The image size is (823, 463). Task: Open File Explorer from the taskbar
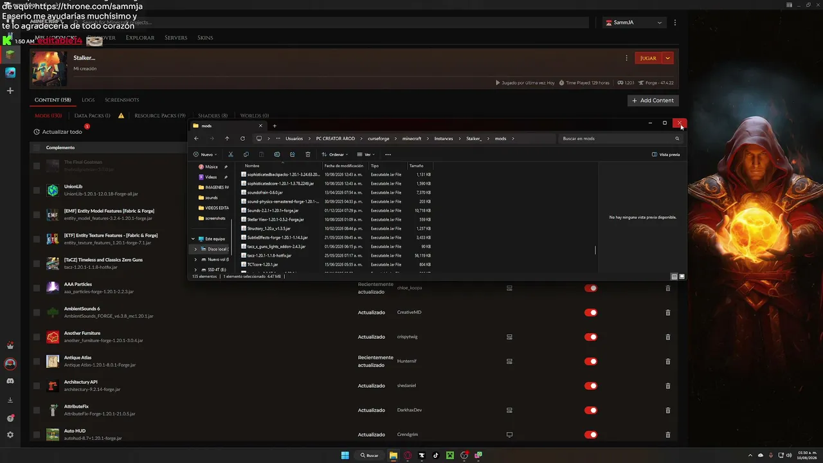coord(393,455)
